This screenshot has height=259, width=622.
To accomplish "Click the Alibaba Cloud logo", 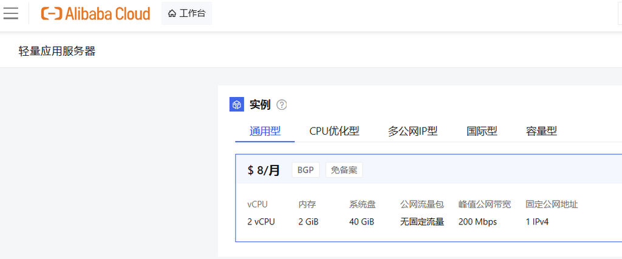I will coord(95,13).
